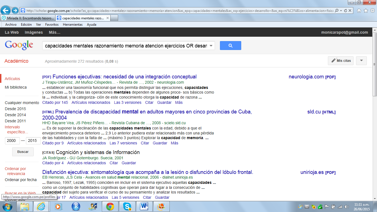Open the Action Center flag tray icon
This screenshot has width=377, height=212.
click(x=327, y=206)
